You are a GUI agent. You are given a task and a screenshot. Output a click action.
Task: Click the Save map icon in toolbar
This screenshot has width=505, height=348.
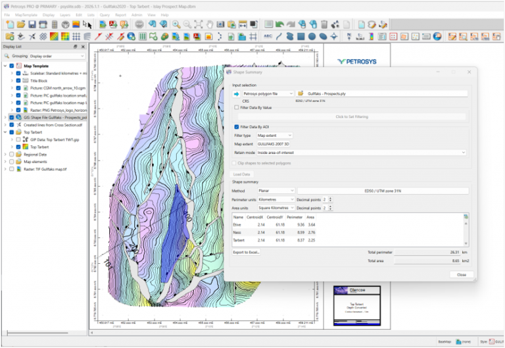click(x=32, y=24)
